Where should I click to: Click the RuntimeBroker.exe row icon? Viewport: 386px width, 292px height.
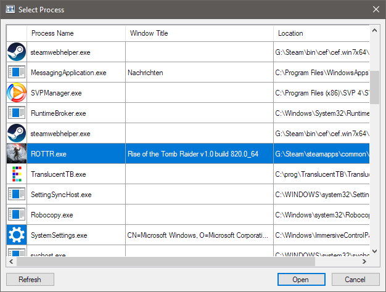(x=17, y=113)
